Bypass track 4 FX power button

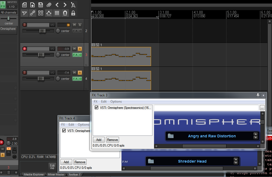coord(81,79)
